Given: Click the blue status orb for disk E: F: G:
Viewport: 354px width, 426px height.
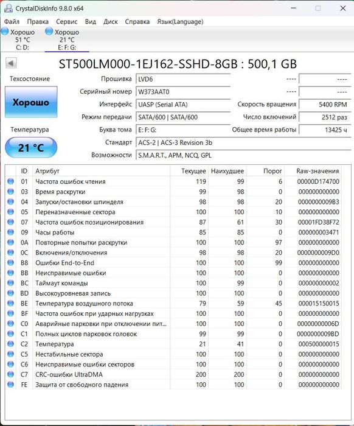Looking at the screenshot, I should pos(49,32).
